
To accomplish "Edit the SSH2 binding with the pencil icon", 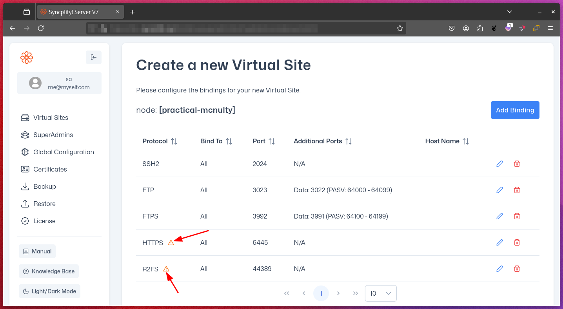I will pos(499,164).
